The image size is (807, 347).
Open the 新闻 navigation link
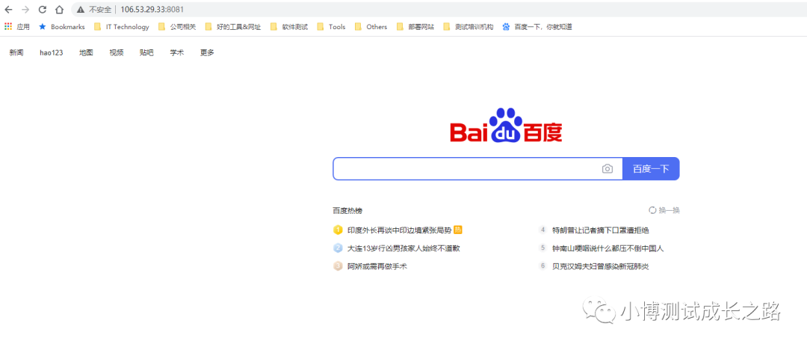click(16, 52)
